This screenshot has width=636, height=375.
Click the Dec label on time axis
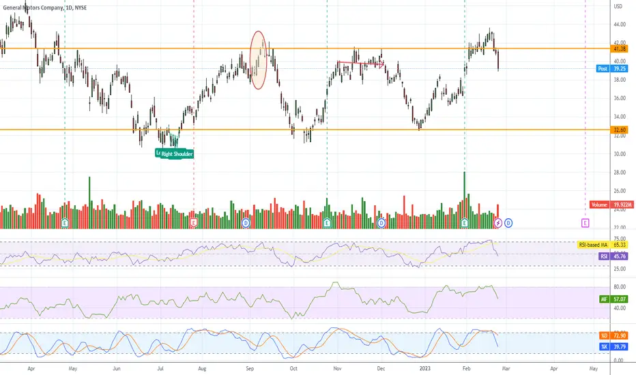pos(381,368)
